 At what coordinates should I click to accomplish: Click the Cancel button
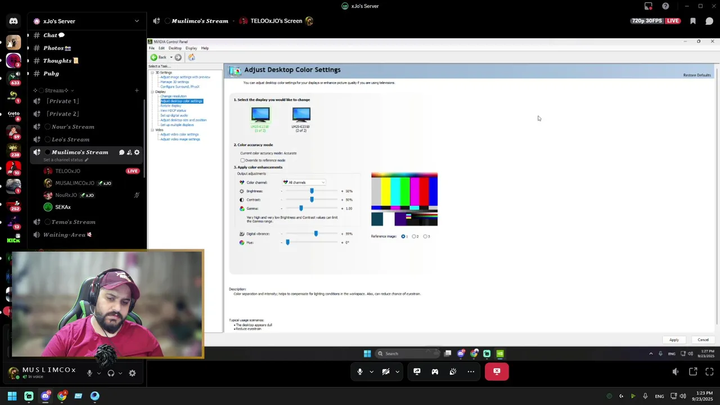(x=703, y=340)
